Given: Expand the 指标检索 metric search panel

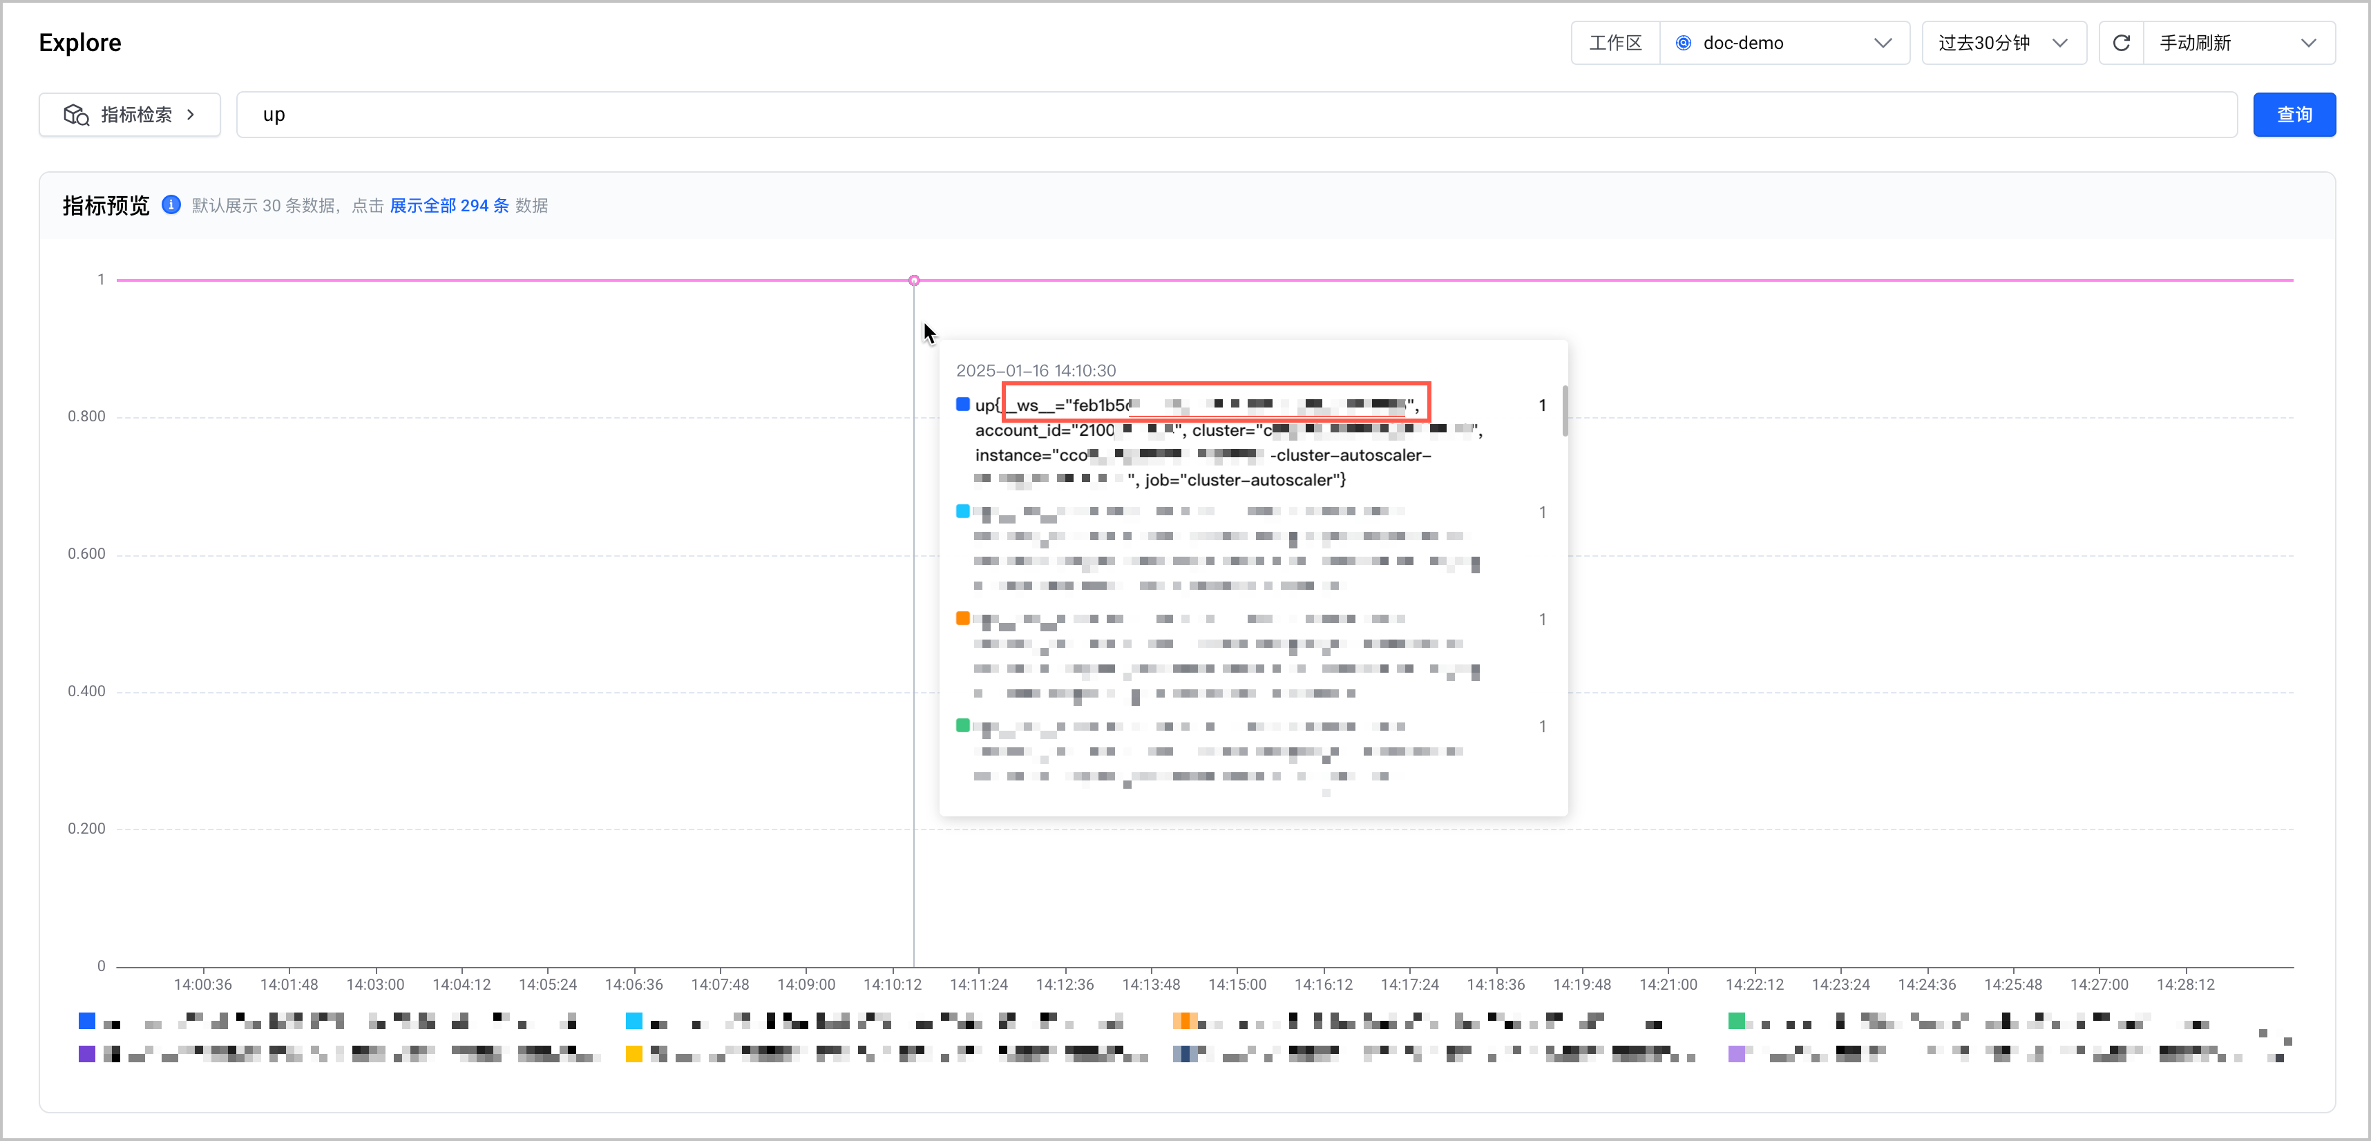Looking at the screenshot, I should point(130,115).
